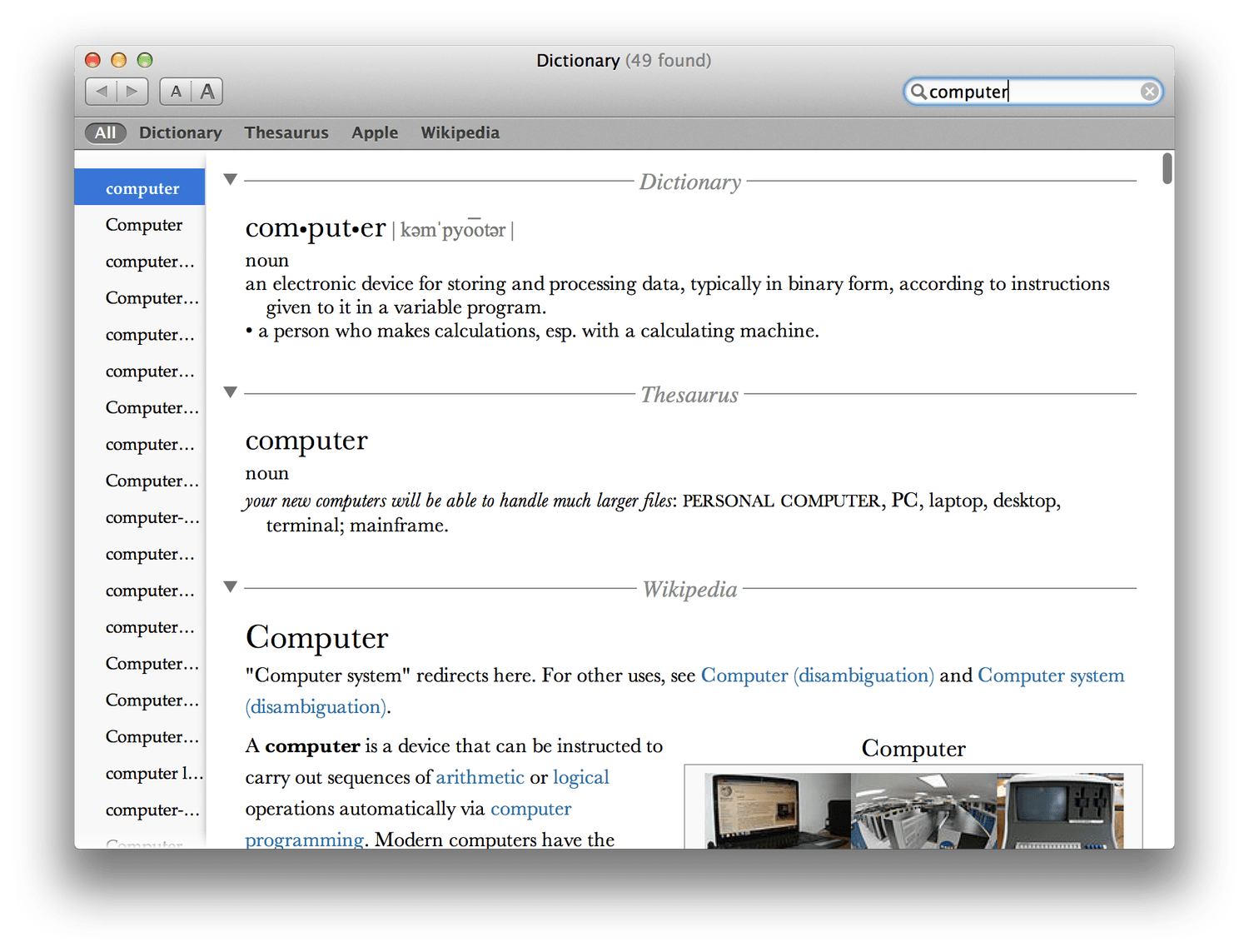Image resolution: width=1249 pixels, height=952 pixels.
Task: Select the All sources filter
Action: pyautogui.click(x=105, y=132)
